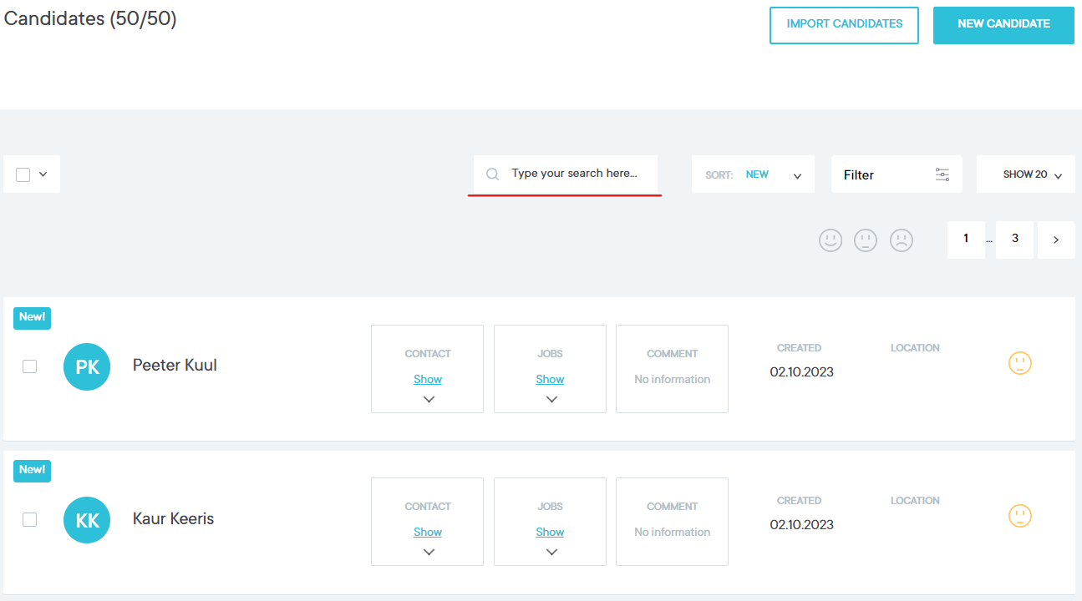Show contact details for Peeter Kuul

pos(428,379)
